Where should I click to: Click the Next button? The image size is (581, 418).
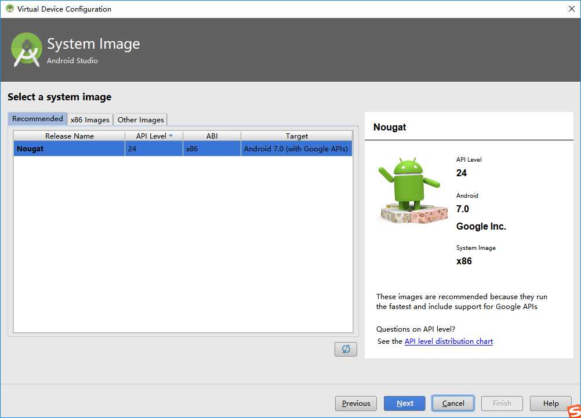[405, 403]
